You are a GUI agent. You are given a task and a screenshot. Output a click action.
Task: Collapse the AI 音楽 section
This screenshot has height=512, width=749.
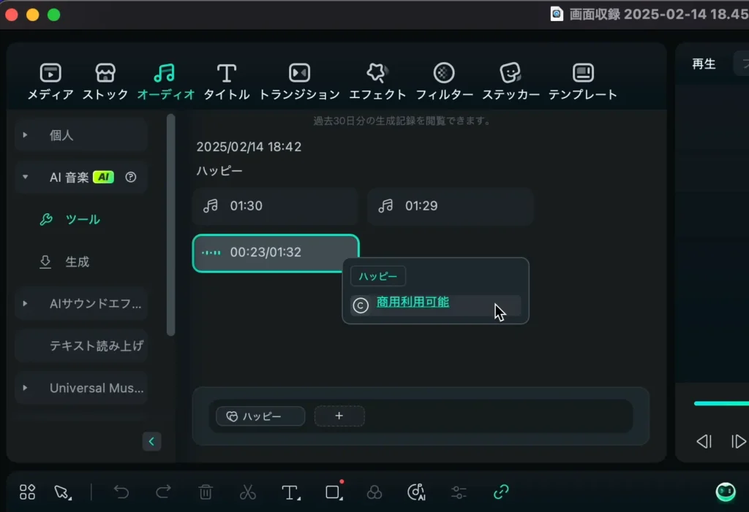click(26, 177)
